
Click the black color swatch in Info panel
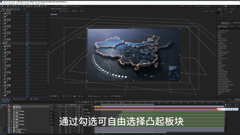click(x=219, y=13)
